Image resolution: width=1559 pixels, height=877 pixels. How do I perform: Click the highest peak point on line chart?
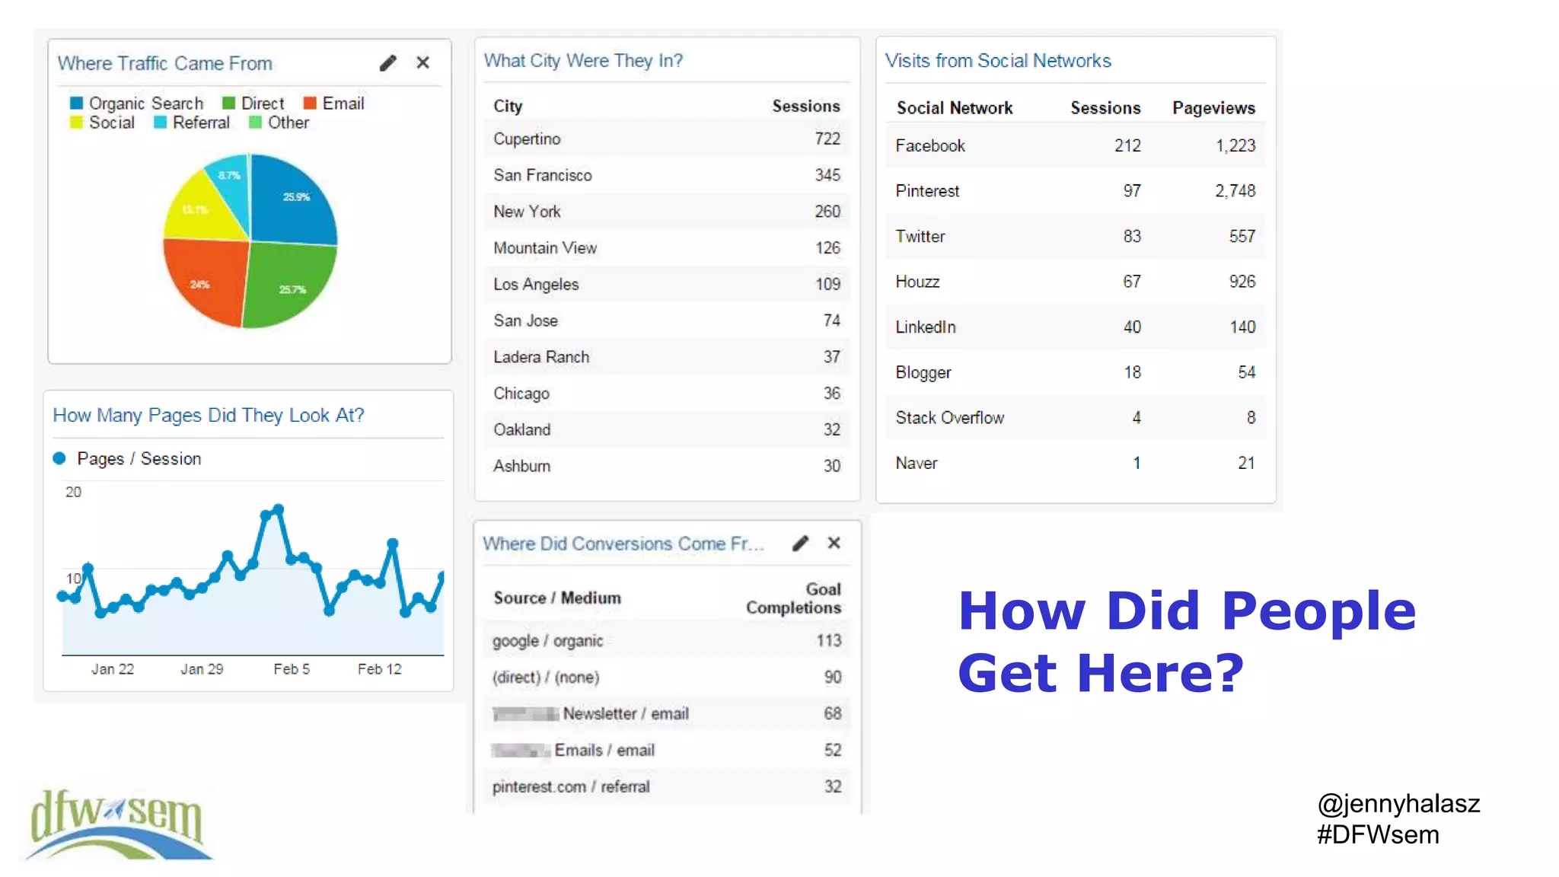click(x=278, y=509)
